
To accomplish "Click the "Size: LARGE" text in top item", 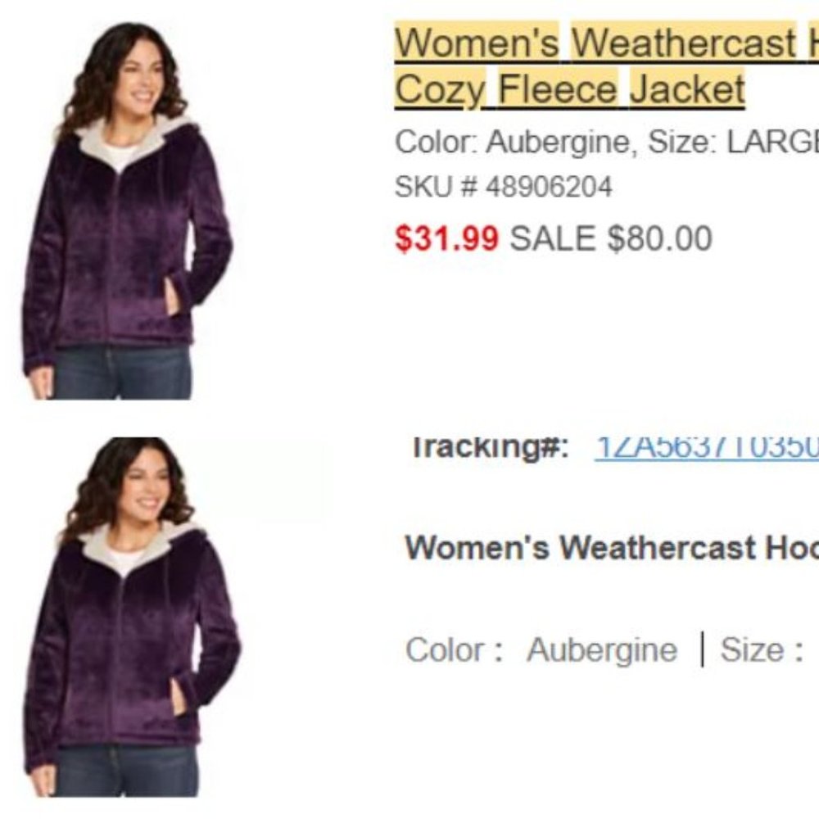I will (733, 142).
